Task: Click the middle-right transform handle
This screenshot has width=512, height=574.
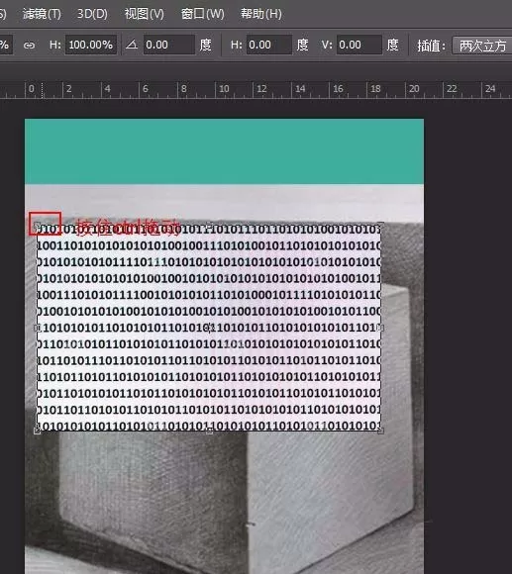Action: tap(381, 328)
